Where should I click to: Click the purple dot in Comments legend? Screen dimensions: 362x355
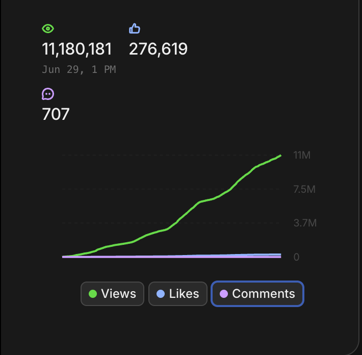pos(223,294)
